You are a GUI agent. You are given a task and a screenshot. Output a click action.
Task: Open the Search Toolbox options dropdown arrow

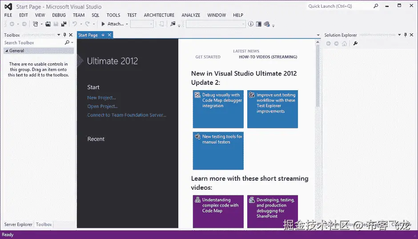point(72,42)
